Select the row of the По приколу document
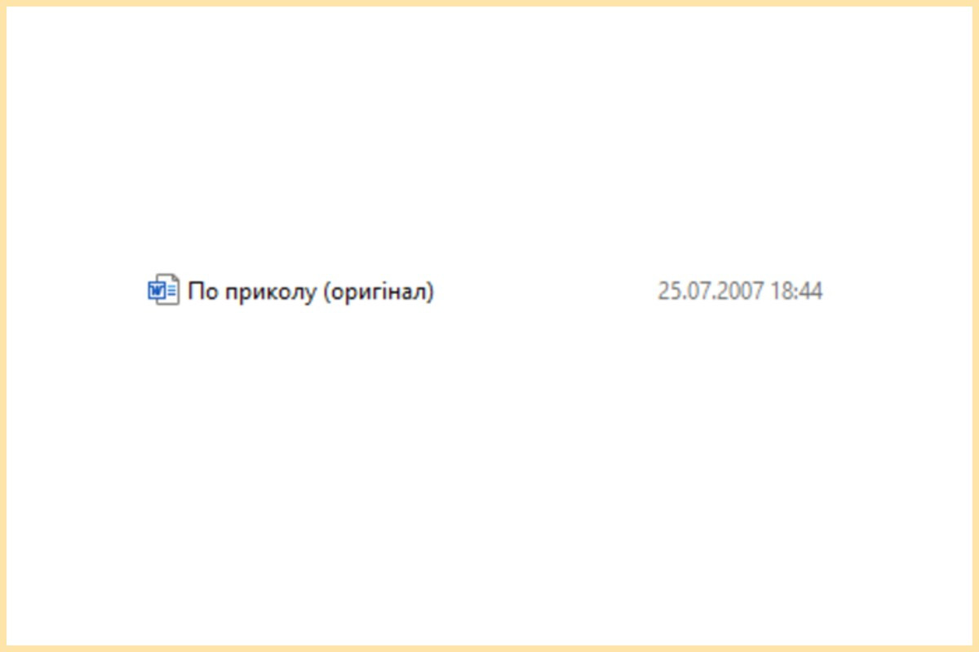Viewport: 979px width, 652px height. (485, 291)
